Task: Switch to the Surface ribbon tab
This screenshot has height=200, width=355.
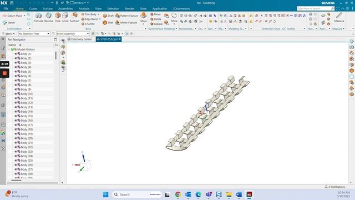Action: [48, 9]
